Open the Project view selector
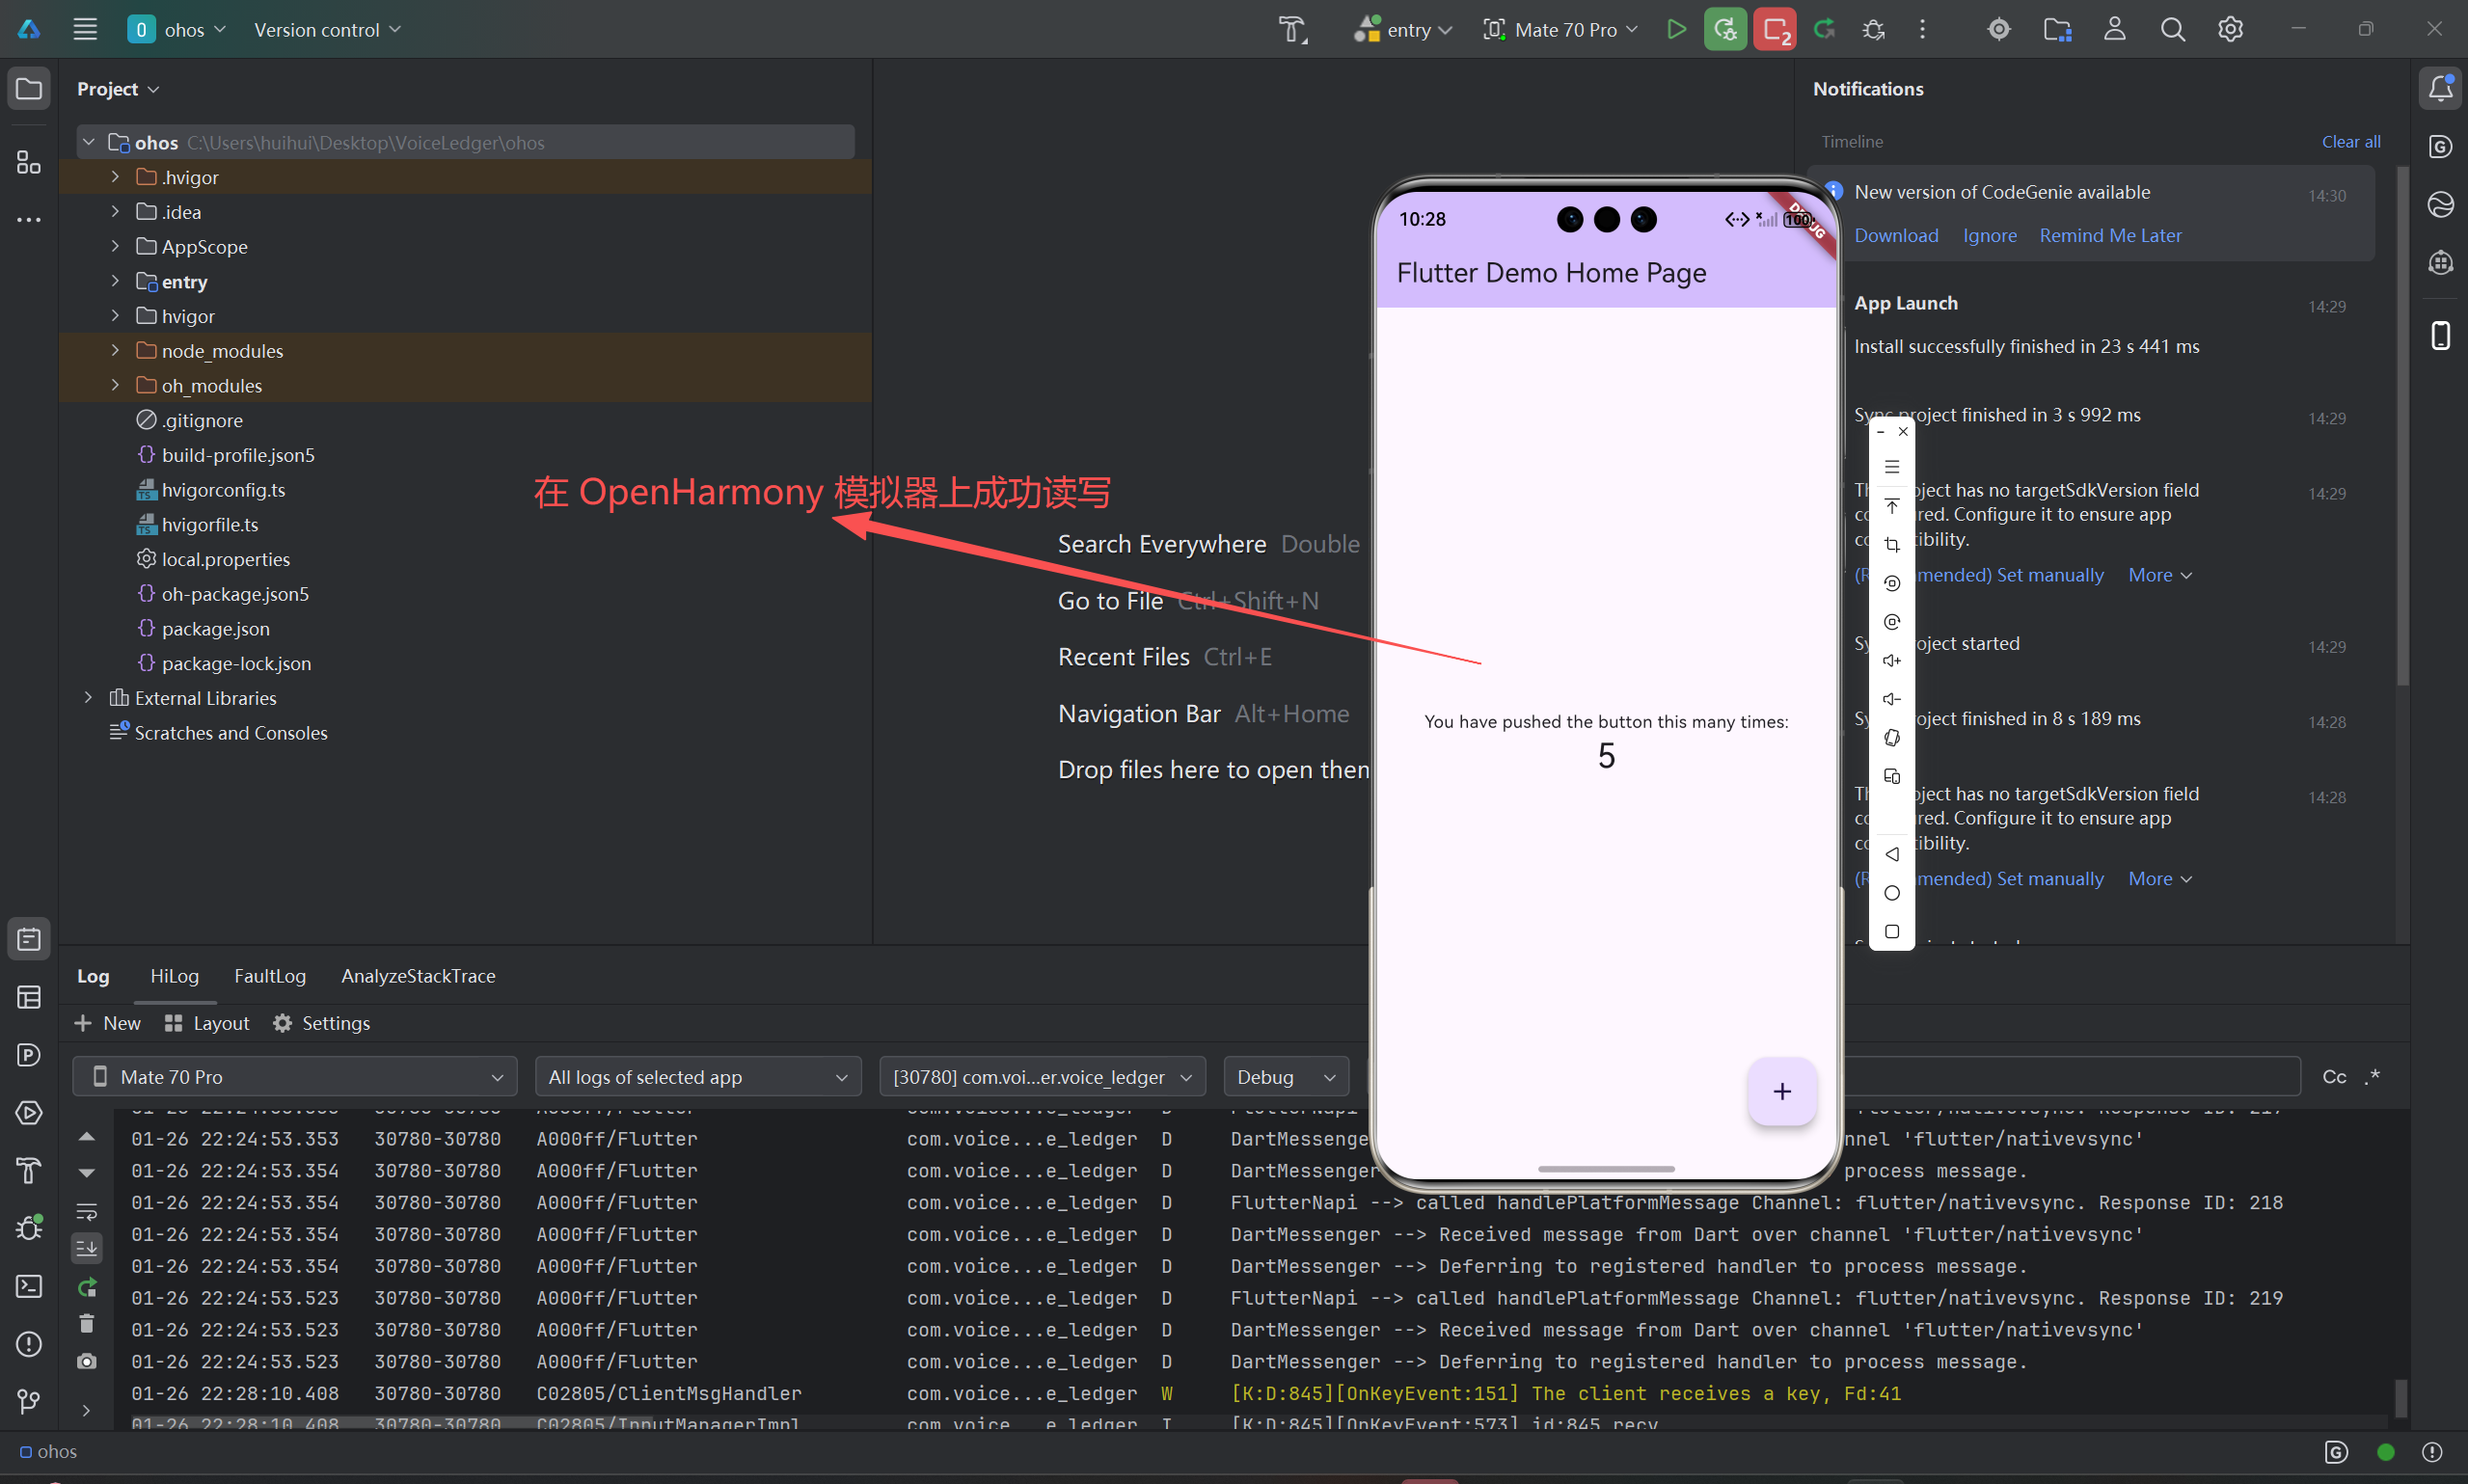The width and height of the screenshot is (2468, 1484). click(x=118, y=89)
